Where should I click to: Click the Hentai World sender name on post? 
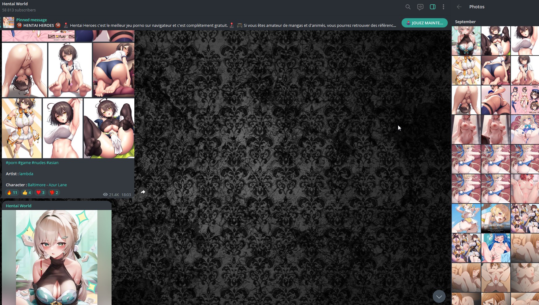point(18,206)
